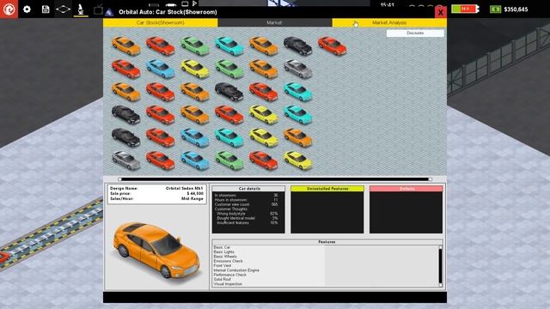This screenshot has height=309, width=550.
Task: Click the 'Mid-Range' value
Action: click(x=192, y=198)
